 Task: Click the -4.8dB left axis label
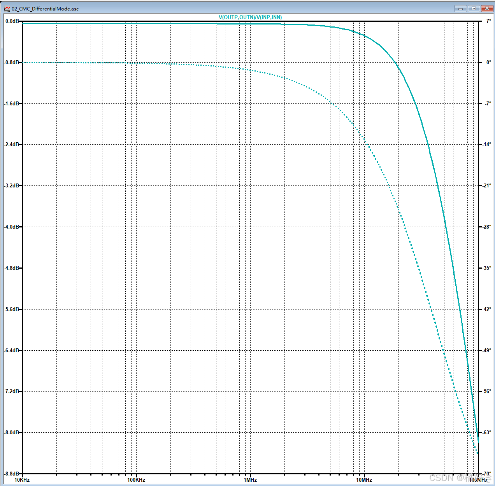pos(11,268)
